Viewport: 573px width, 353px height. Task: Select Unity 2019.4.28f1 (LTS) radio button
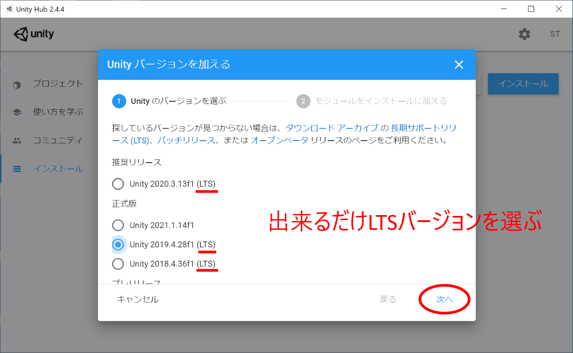click(x=118, y=245)
